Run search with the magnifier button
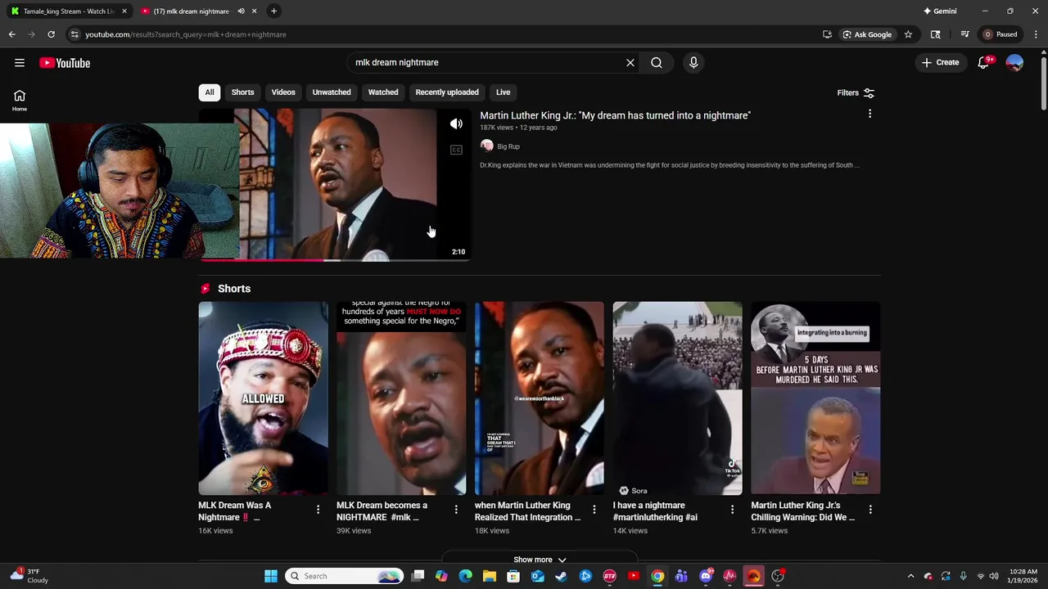Image resolution: width=1048 pixels, height=589 pixels. coord(657,62)
